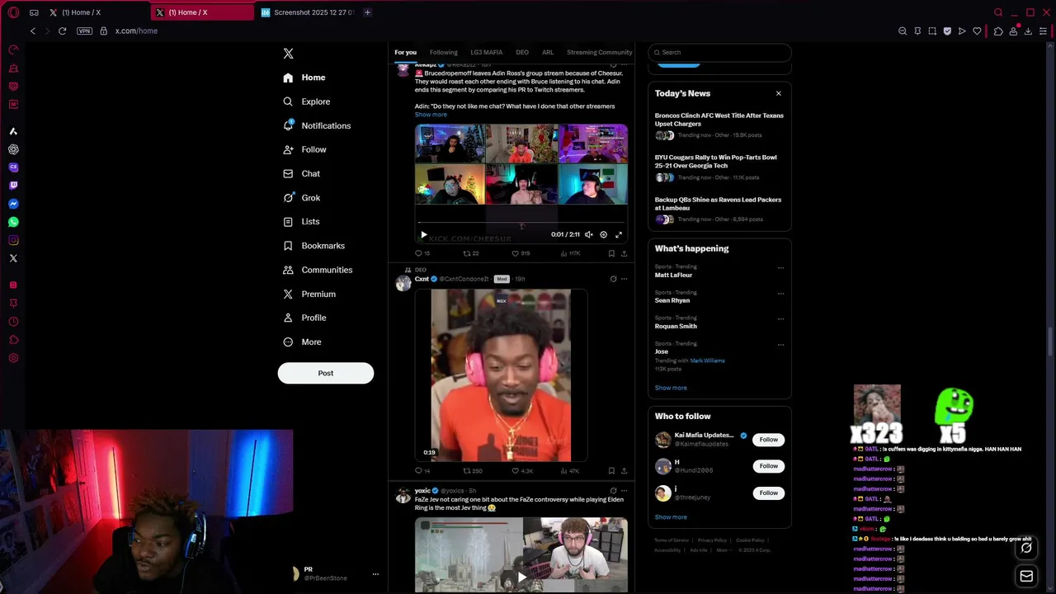Select the LG3 MAFIA timeline tab
The width and height of the screenshot is (1056, 594).
[486, 52]
